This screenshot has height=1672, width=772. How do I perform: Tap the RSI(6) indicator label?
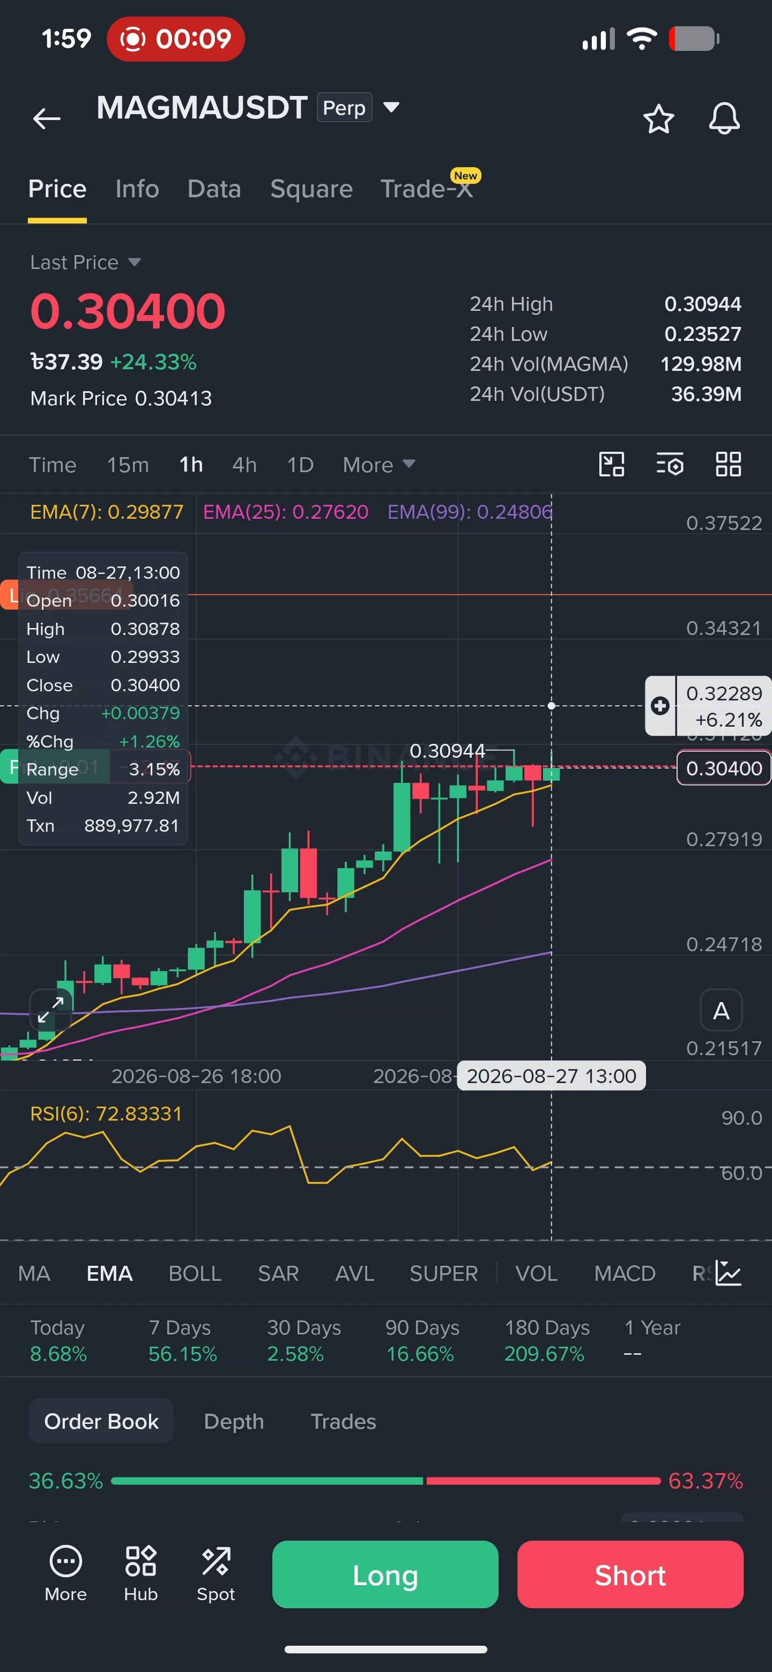tap(106, 1114)
